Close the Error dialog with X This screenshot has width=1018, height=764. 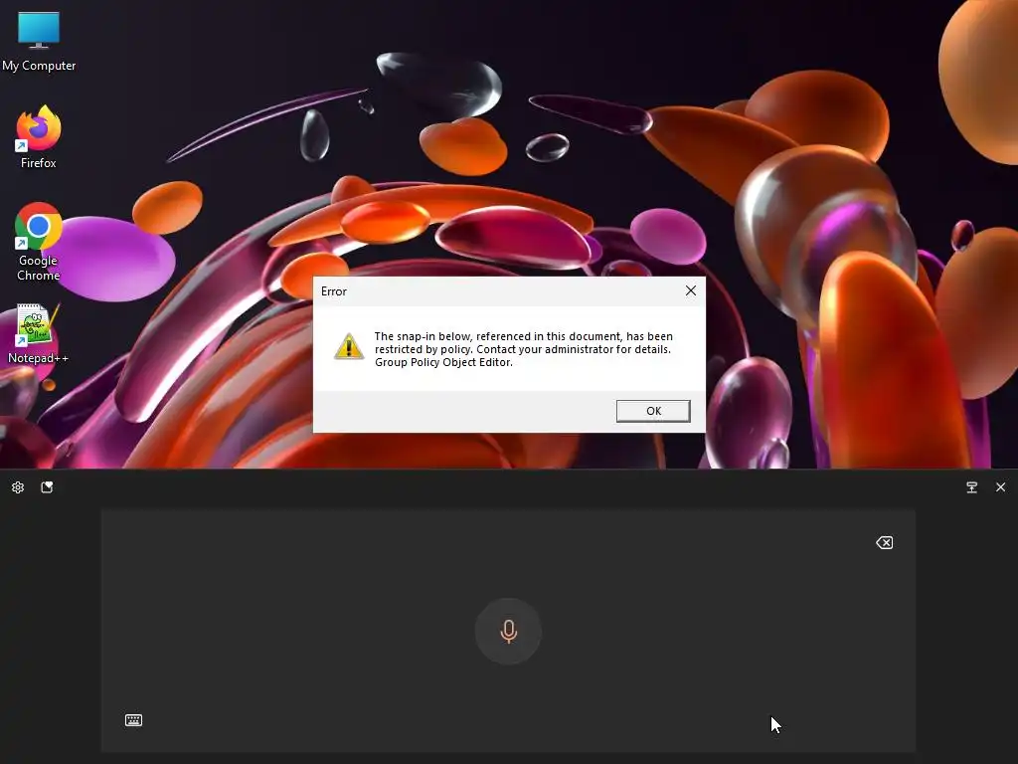click(x=691, y=291)
